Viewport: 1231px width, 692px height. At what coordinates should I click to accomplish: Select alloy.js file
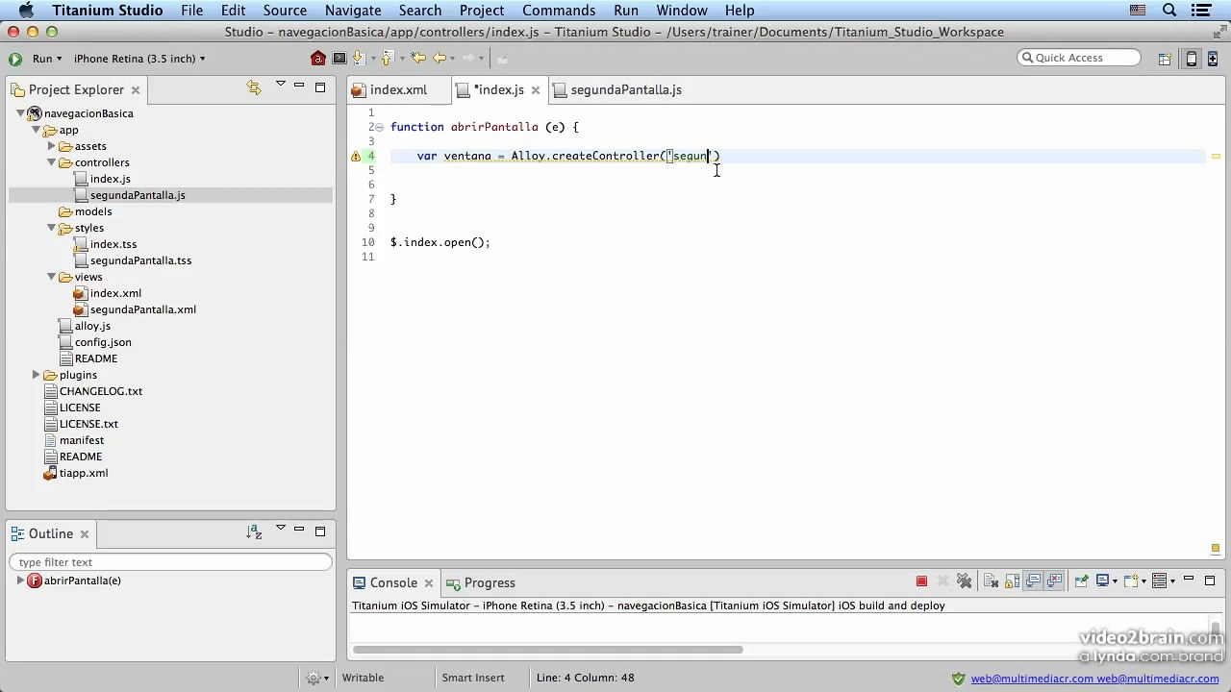[92, 326]
